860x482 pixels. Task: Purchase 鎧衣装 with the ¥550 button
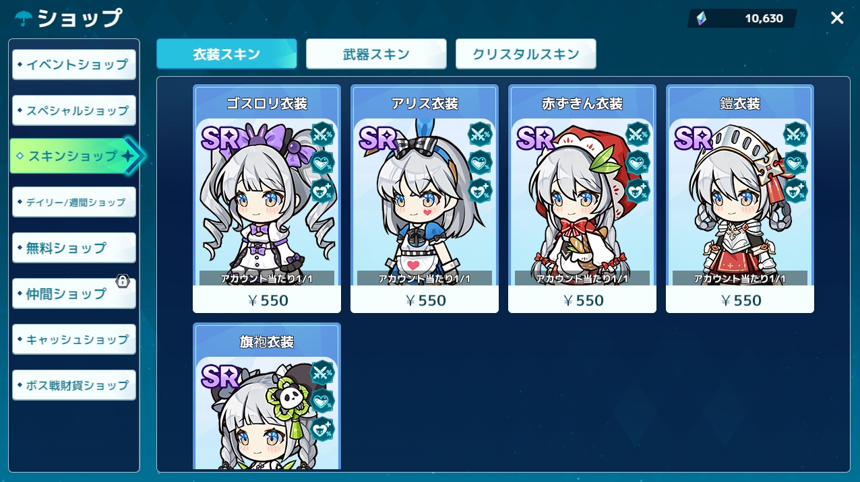(740, 300)
